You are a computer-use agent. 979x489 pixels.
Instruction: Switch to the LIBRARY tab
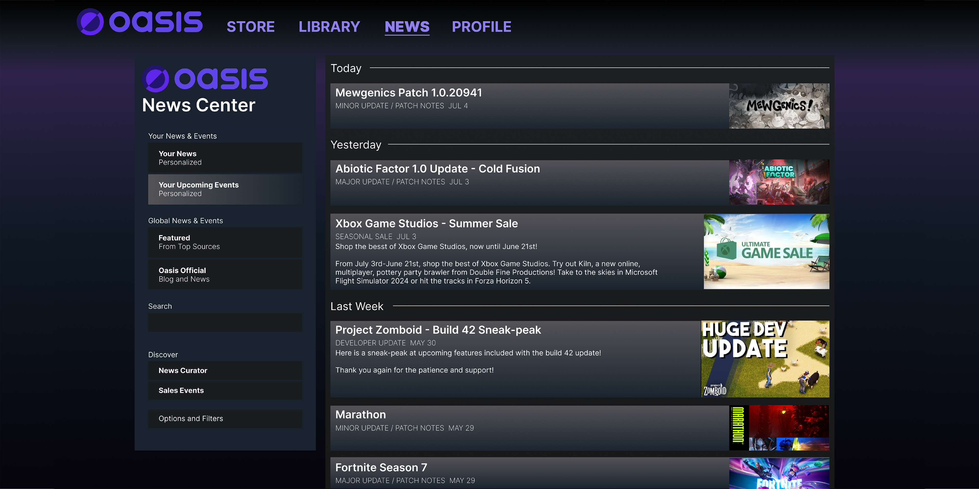(x=329, y=26)
